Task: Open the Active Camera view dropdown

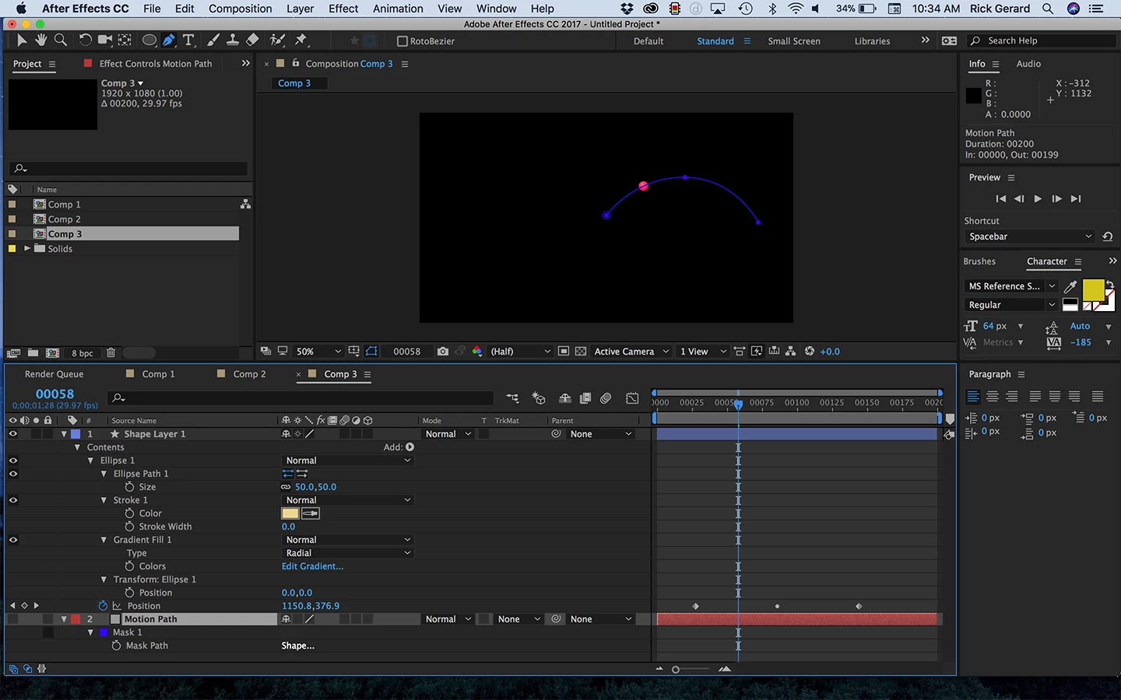Action: pos(631,352)
